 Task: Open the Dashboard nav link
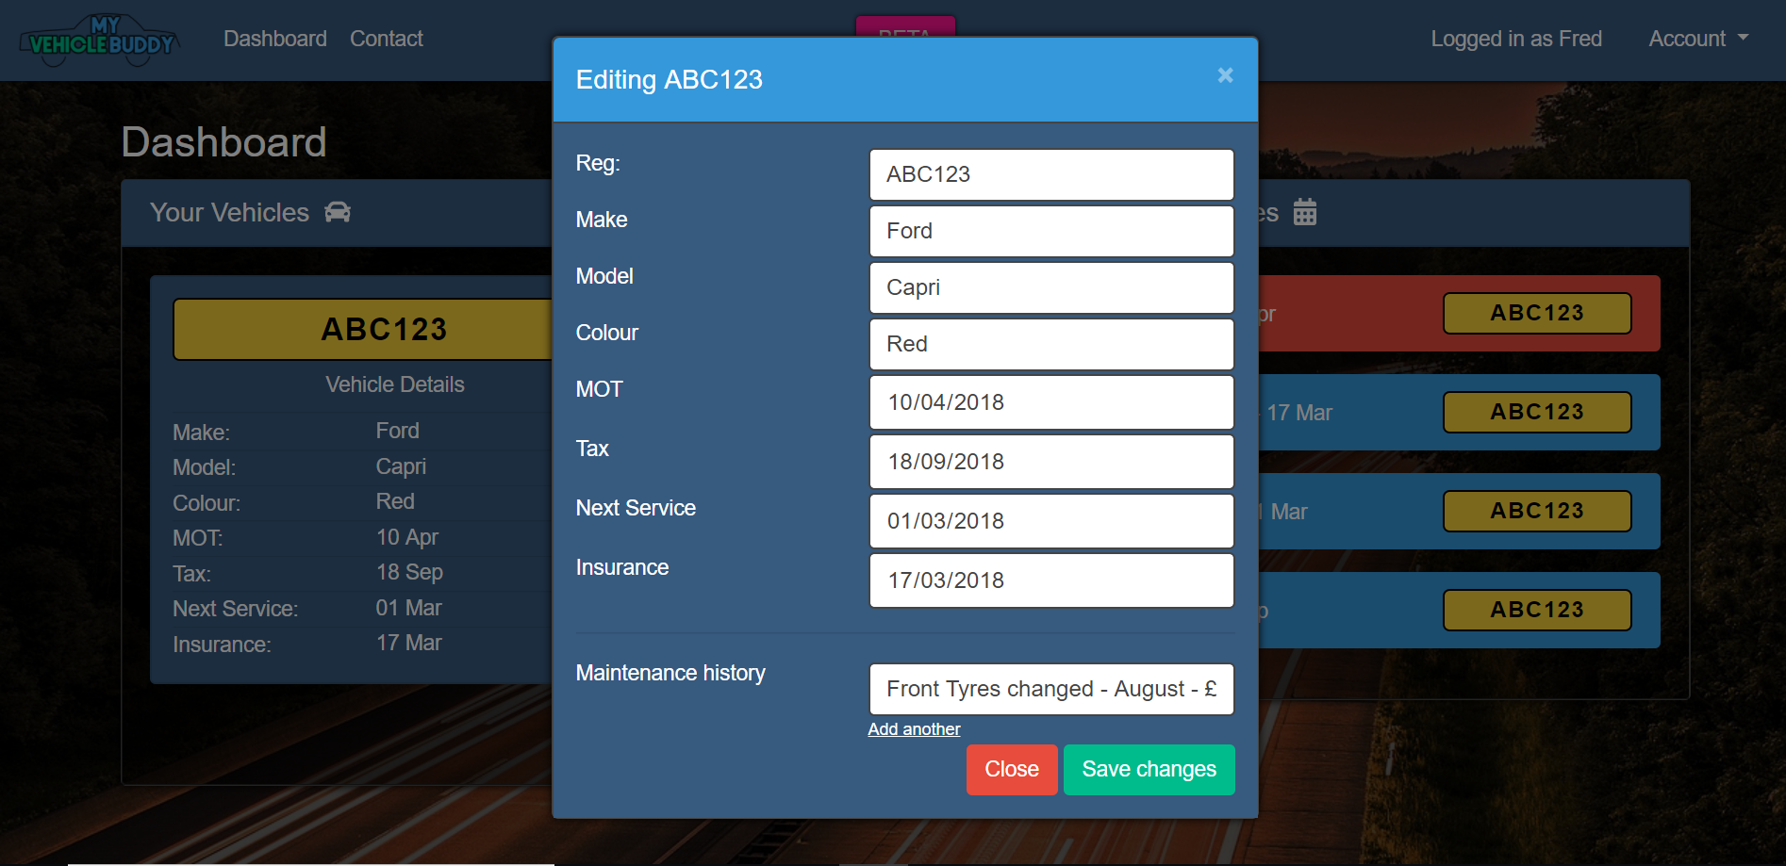pyautogui.click(x=275, y=39)
